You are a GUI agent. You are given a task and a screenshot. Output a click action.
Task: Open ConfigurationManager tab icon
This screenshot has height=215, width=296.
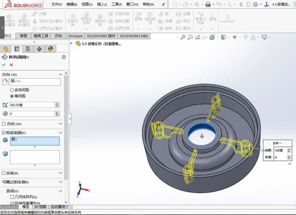28,49
